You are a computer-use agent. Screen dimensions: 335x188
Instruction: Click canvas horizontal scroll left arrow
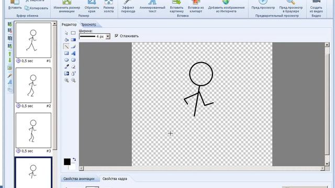click(x=81, y=168)
